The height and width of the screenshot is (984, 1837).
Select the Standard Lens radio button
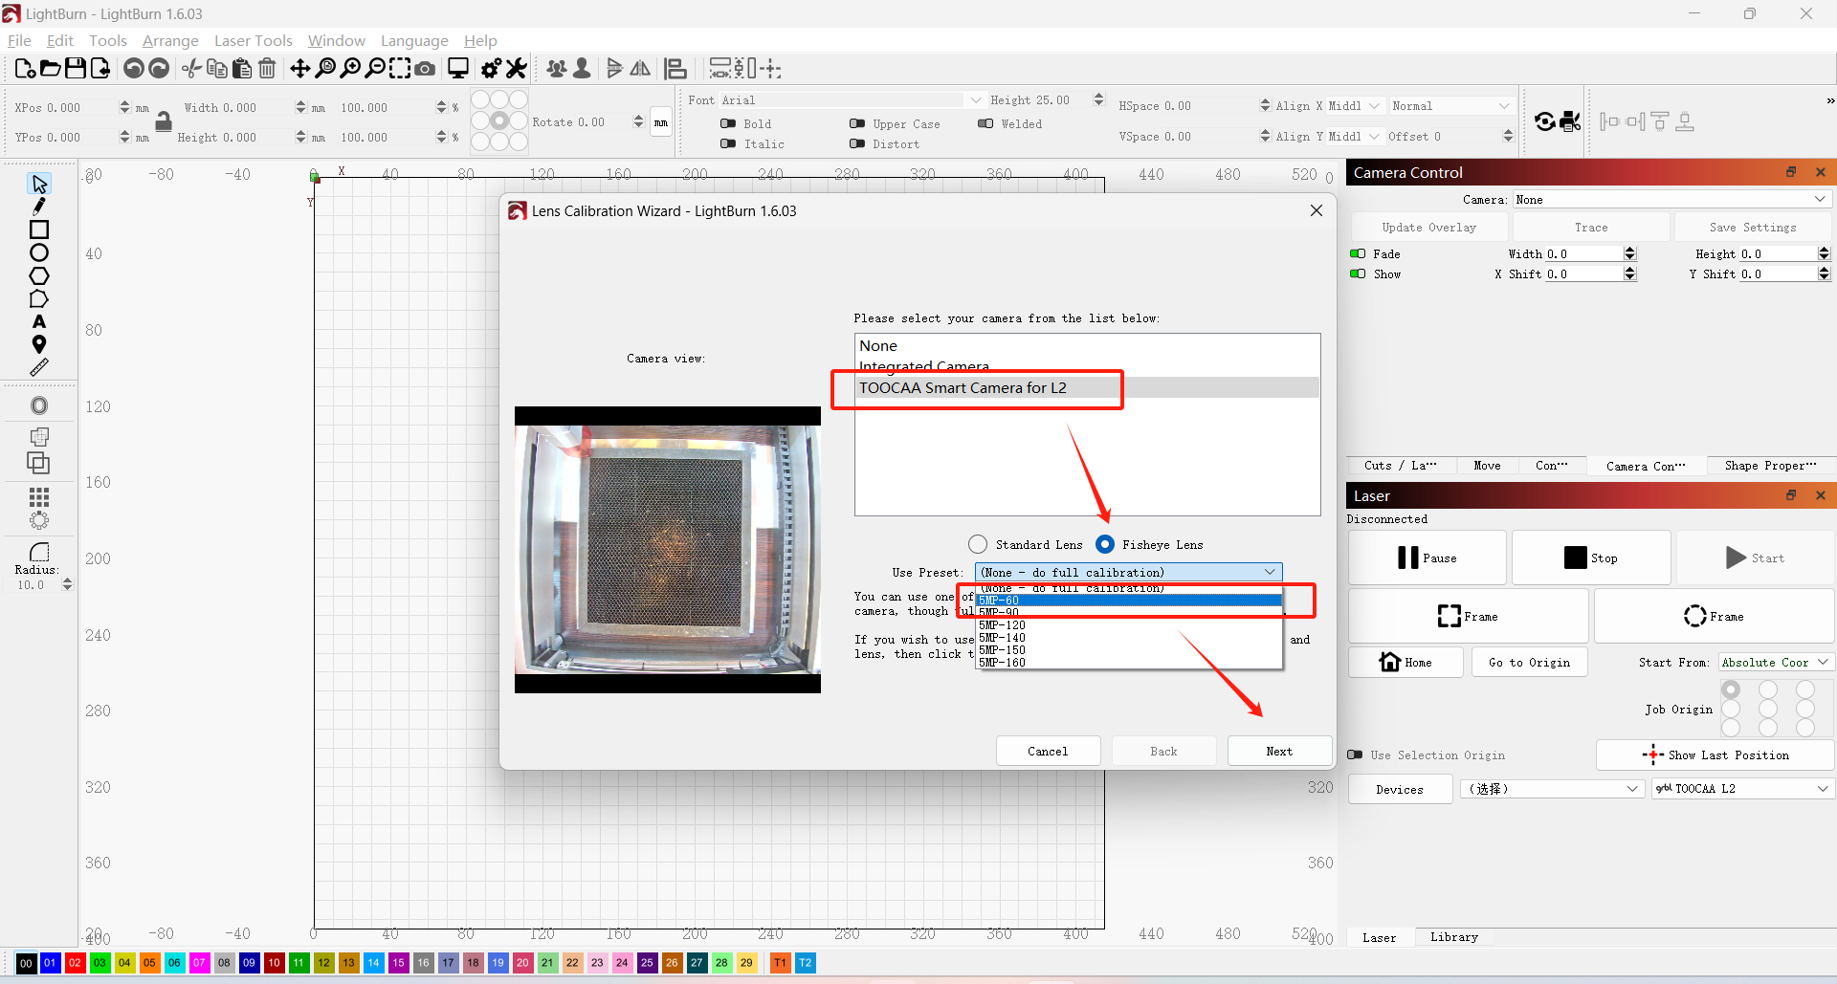coord(977,544)
